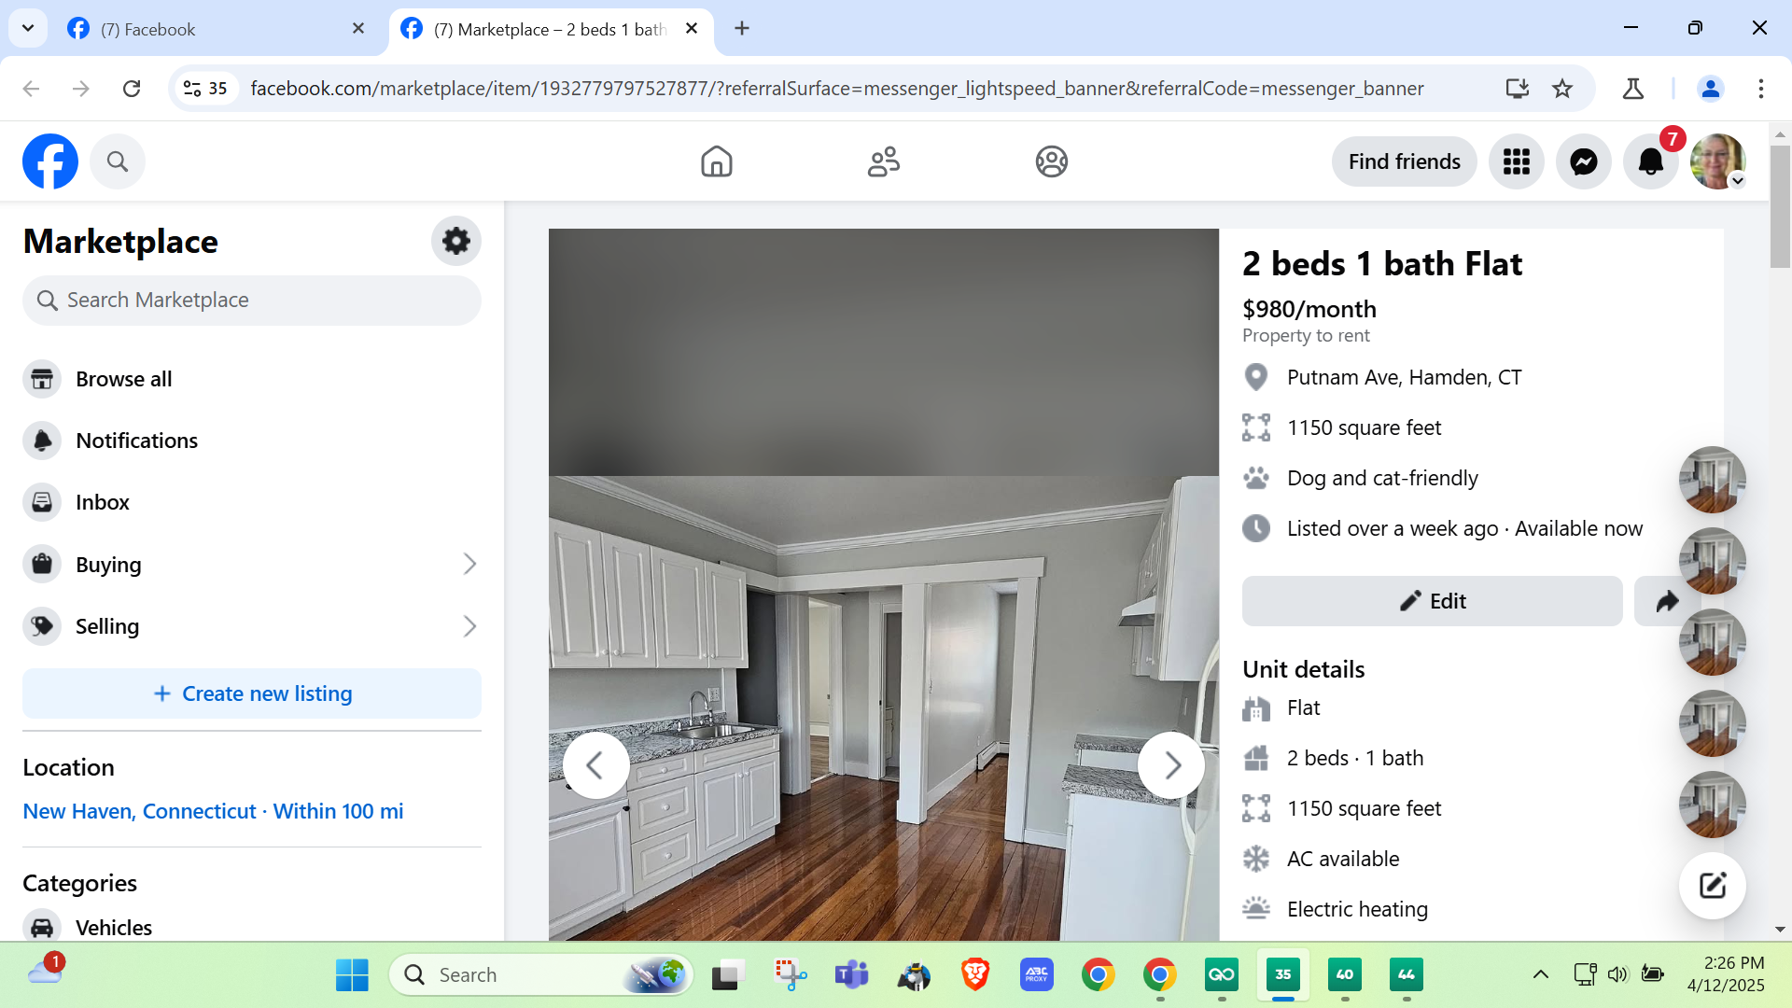
Task: Open Windows Start menu
Action: [x=352, y=975]
